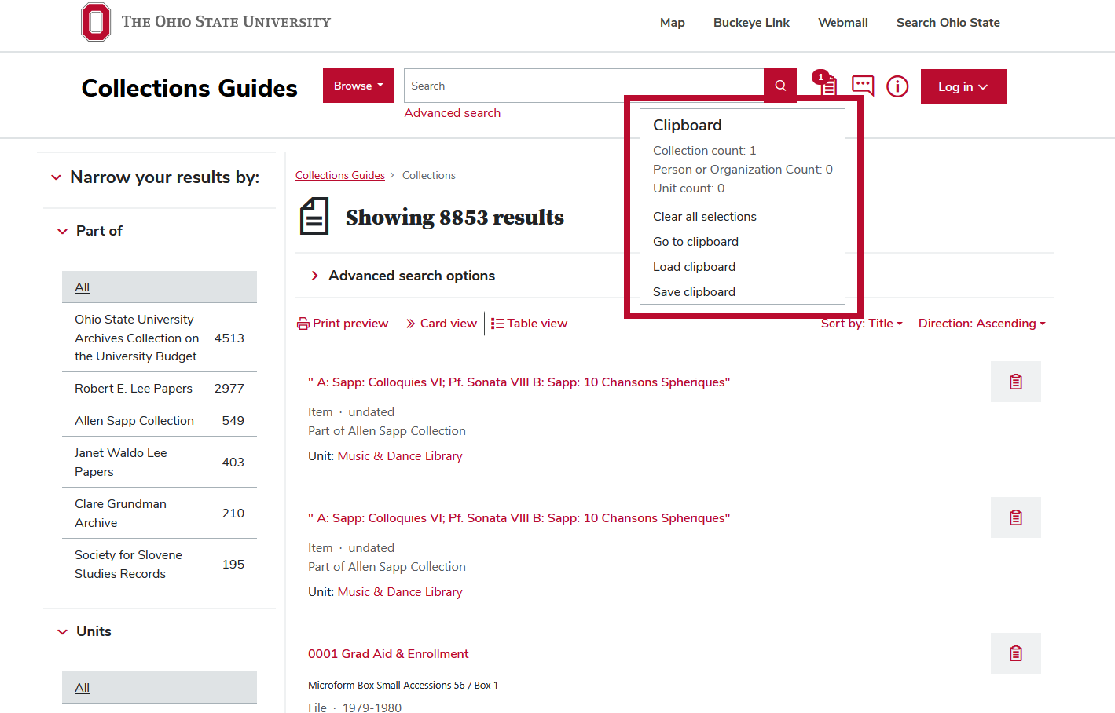Switch to Card view
This screenshot has width=1115, height=713.
pos(442,324)
